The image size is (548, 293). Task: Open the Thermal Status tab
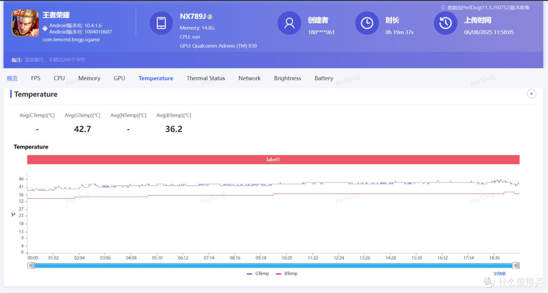206,78
